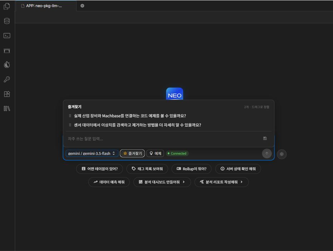Image resolution: width=333 pixels, height=251 pixels.
Task: Open the packages sidebar icon
Action: (x=7, y=94)
